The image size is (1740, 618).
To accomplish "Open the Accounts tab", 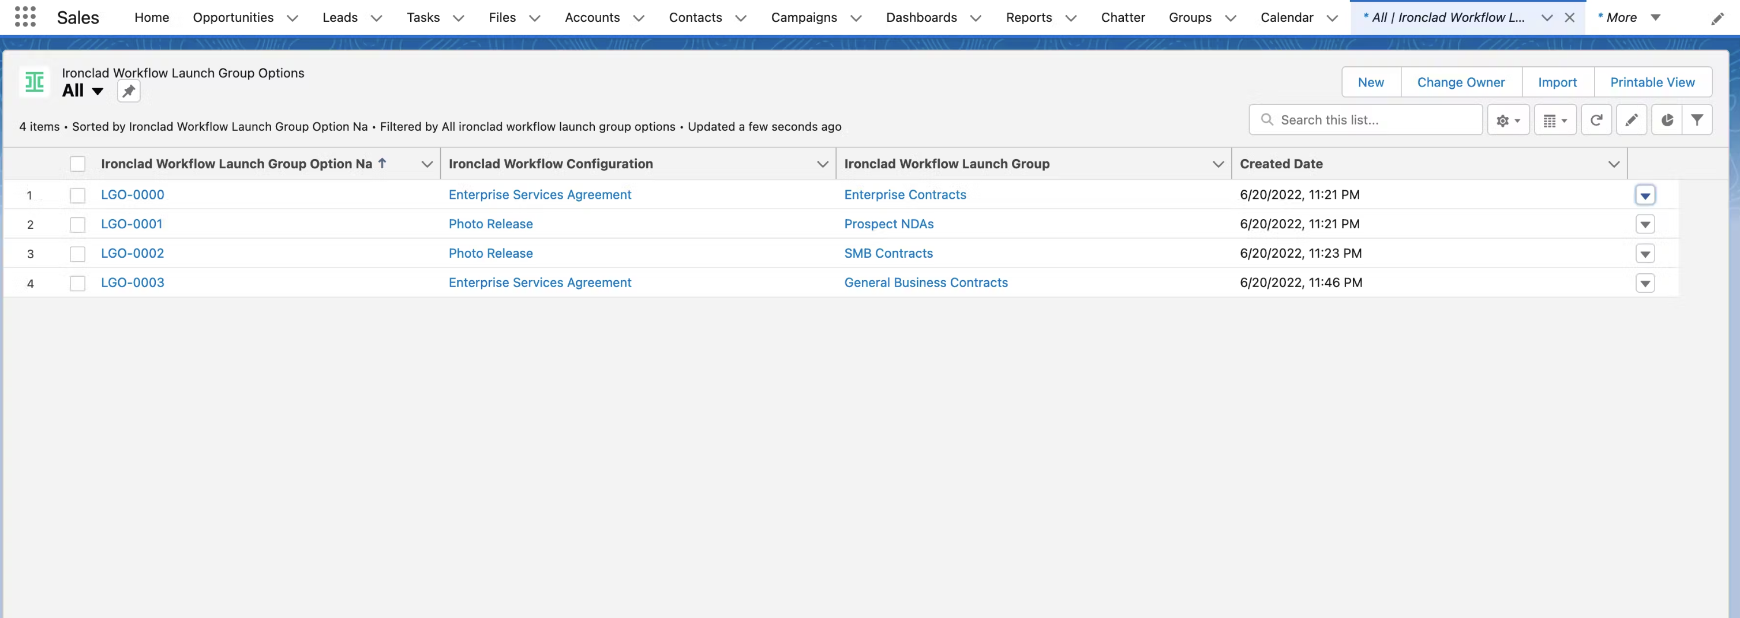I will coord(592,17).
